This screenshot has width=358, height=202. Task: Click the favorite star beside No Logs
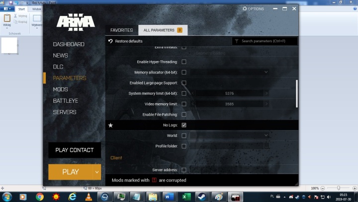pyautogui.click(x=111, y=125)
